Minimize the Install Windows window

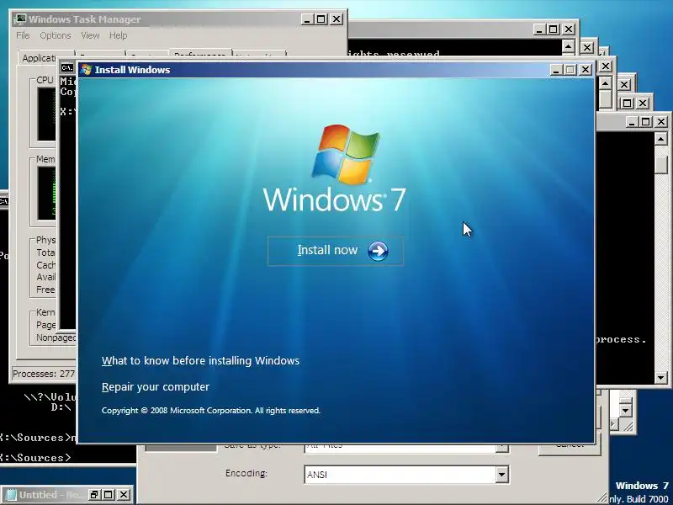coord(556,70)
